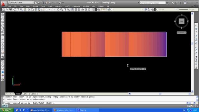Viewport: 199px width, 112px height.
Task: Click Plot printer icon in standard toolbar
Action: coord(15,10)
